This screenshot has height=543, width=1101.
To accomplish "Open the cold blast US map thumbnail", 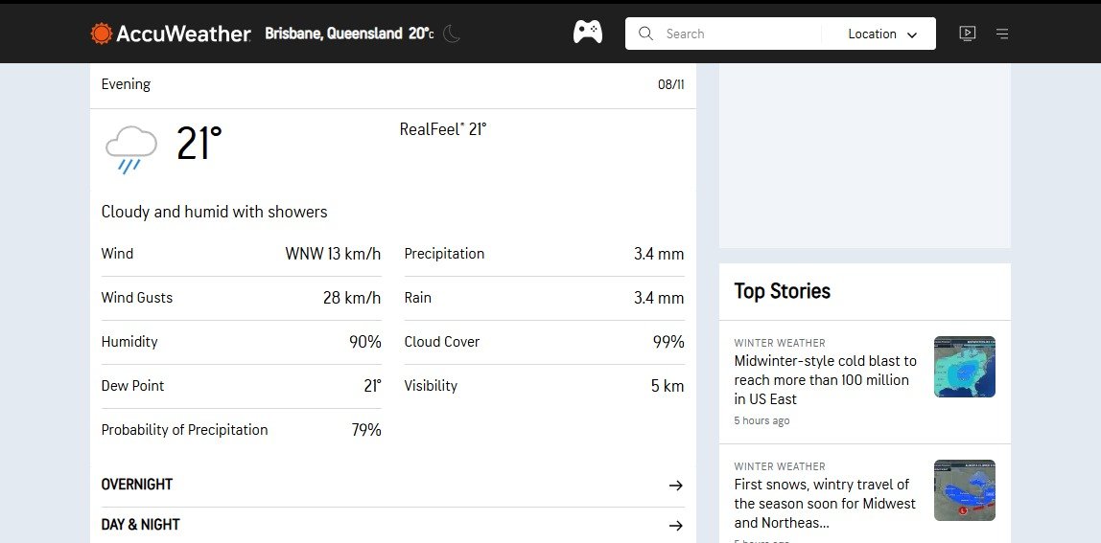I will pyautogui.click(x=964, y=367).
